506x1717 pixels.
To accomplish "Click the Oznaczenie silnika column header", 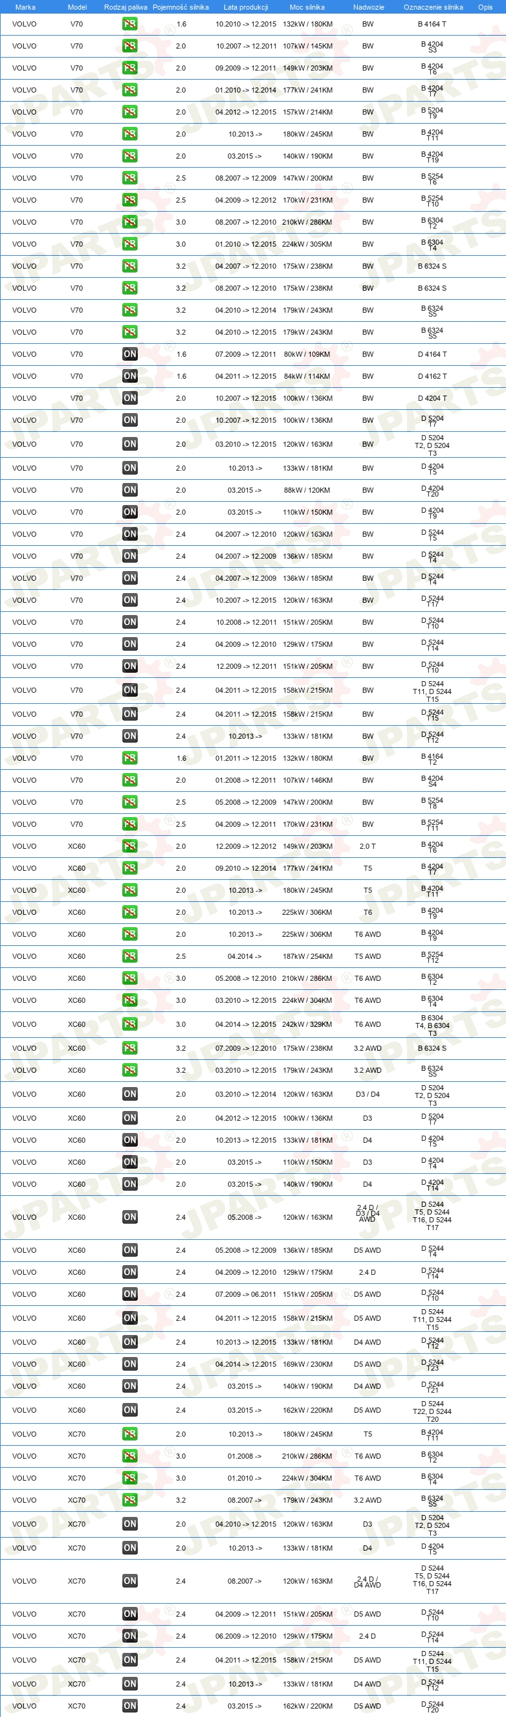I will point(433,7).
